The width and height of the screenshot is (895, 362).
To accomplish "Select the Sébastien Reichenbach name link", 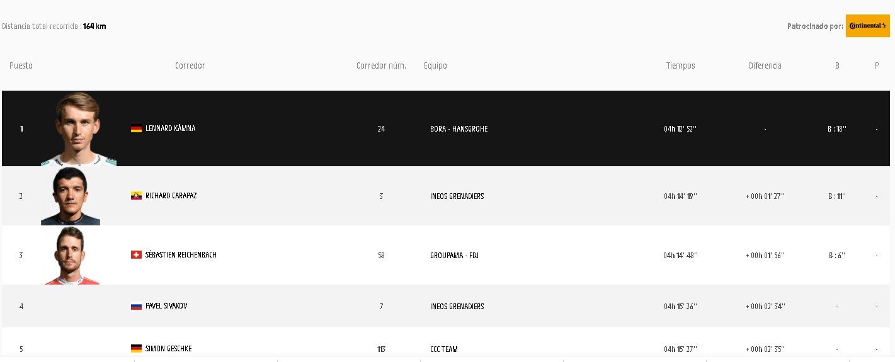I will point(181,255).
